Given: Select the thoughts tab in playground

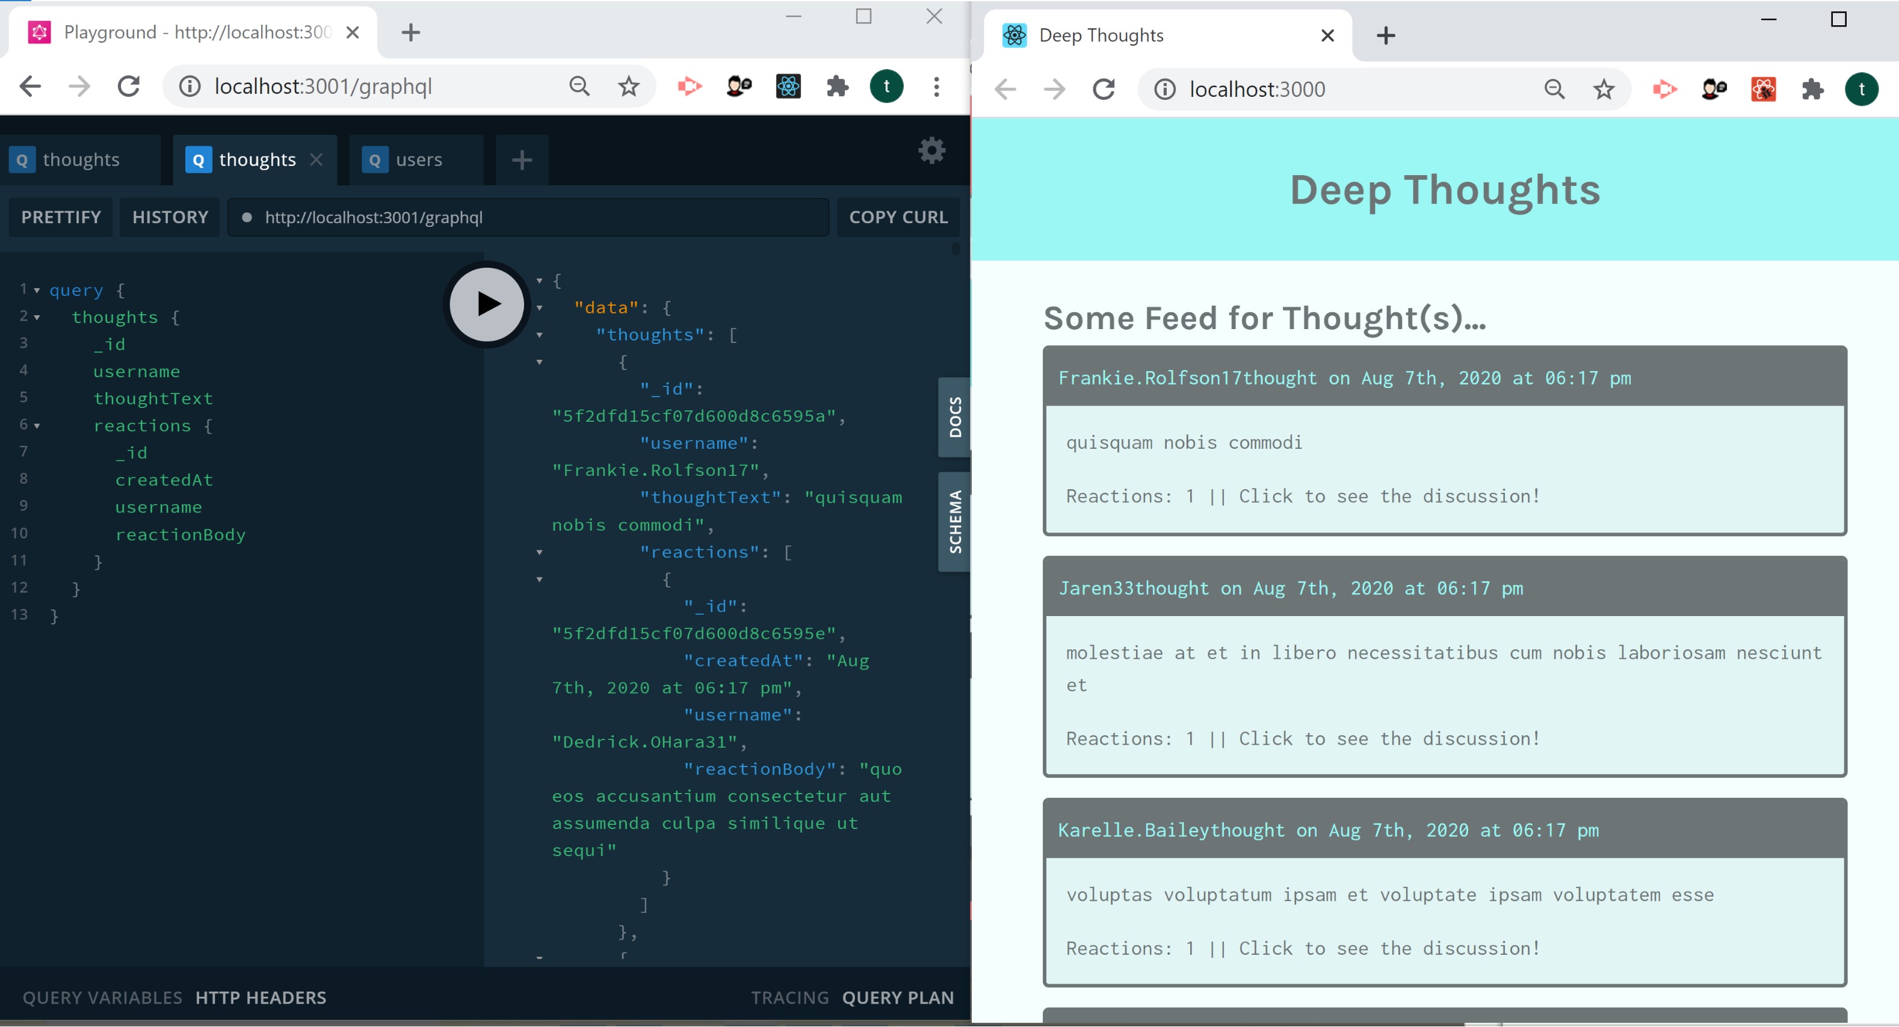Looking at the screenshot, I should point(81,158).
